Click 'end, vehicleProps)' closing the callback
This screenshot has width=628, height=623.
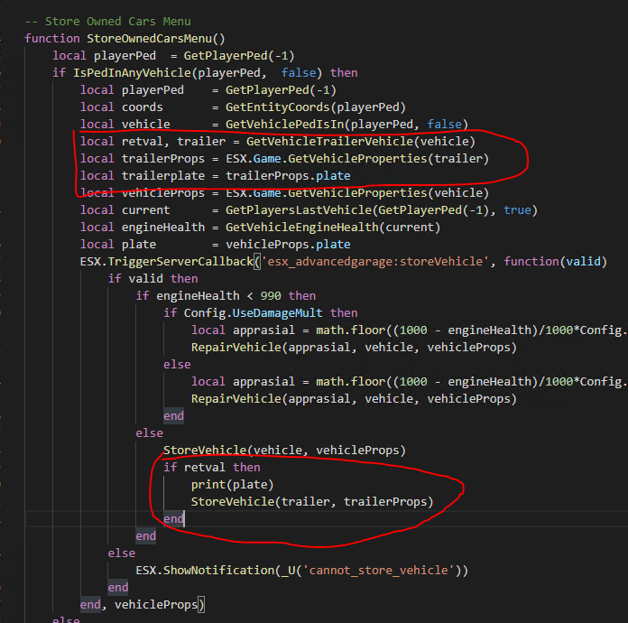click(143, 605)
